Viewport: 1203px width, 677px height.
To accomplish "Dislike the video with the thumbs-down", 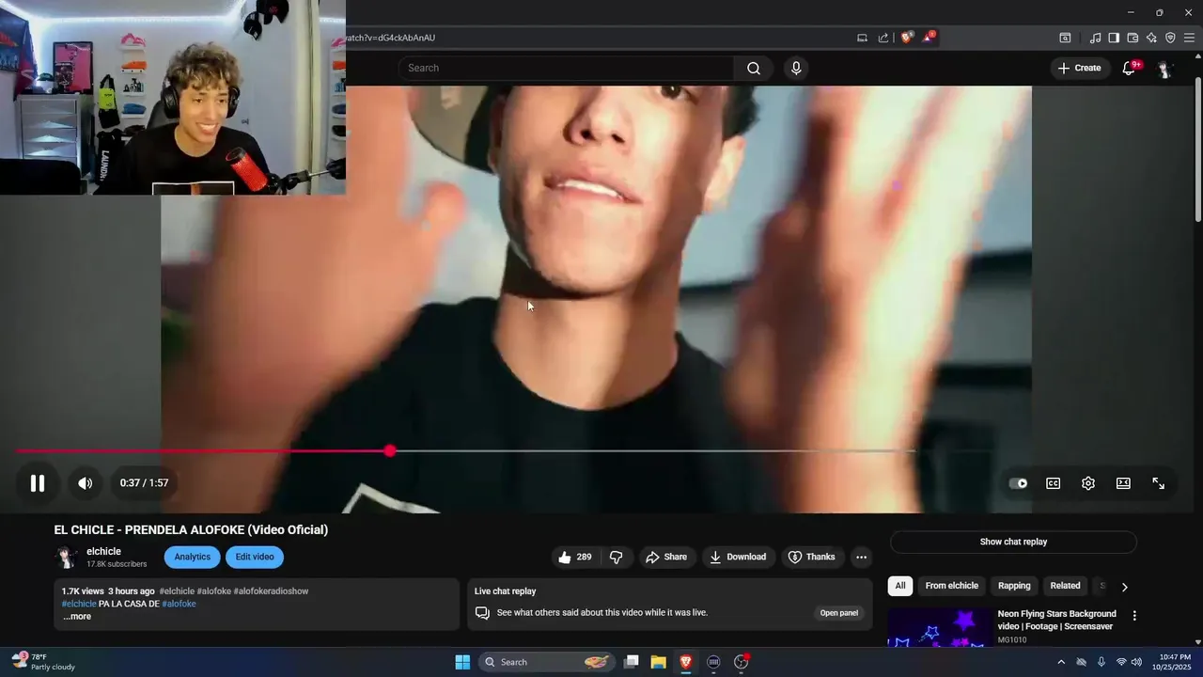I will pyautogui.click(x=617, y=557).
